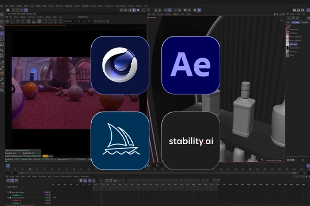The image size is (310, 206).
Task: Collapse the Female_Character track
Action: pyautogui.click(x=8, y=198)
